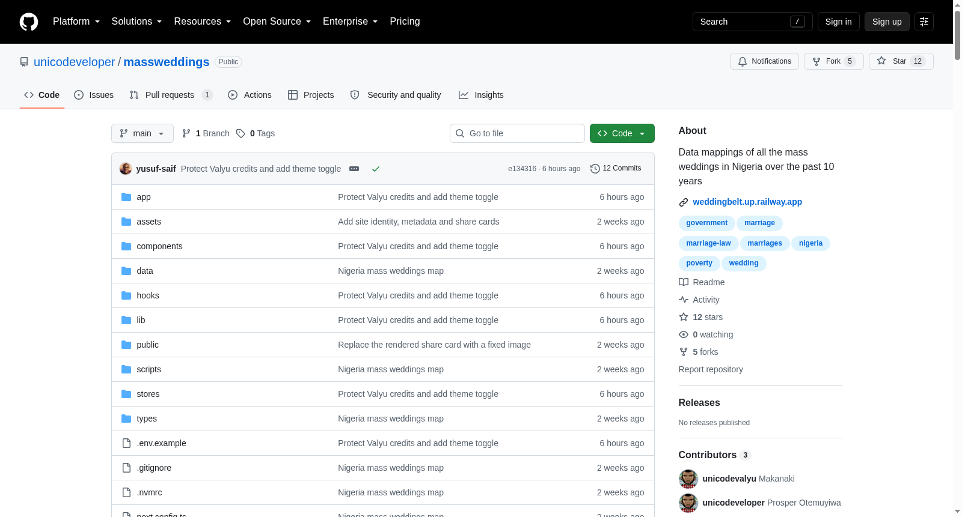
Task: Open the app folder icon
Action: click(126, 197)
